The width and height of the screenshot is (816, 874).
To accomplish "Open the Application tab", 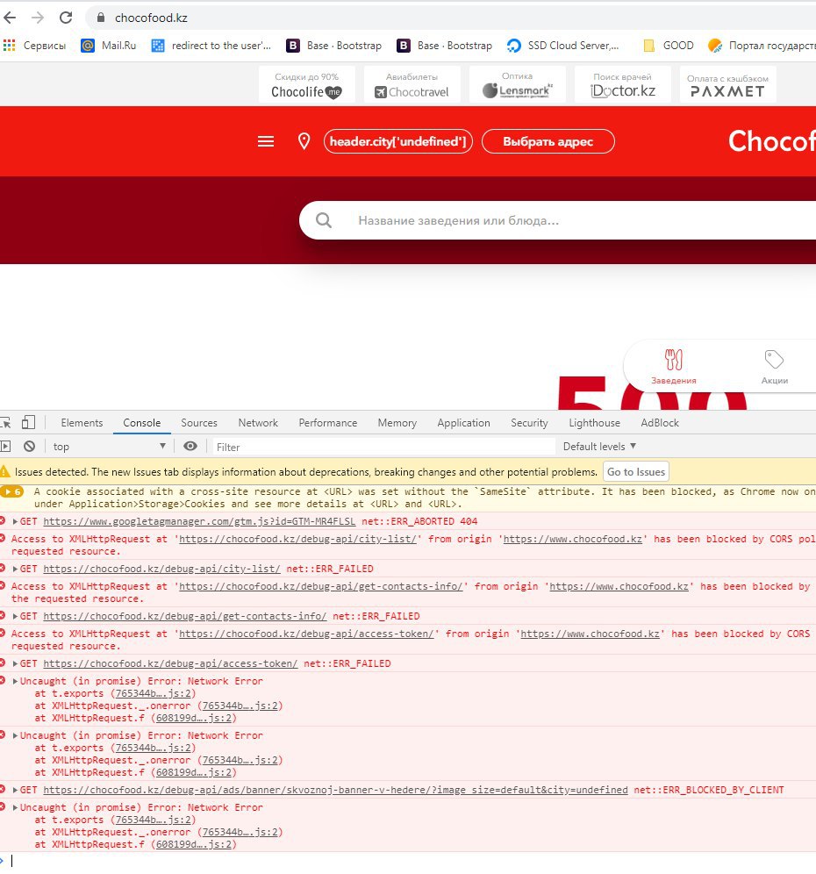I will 464,423.
